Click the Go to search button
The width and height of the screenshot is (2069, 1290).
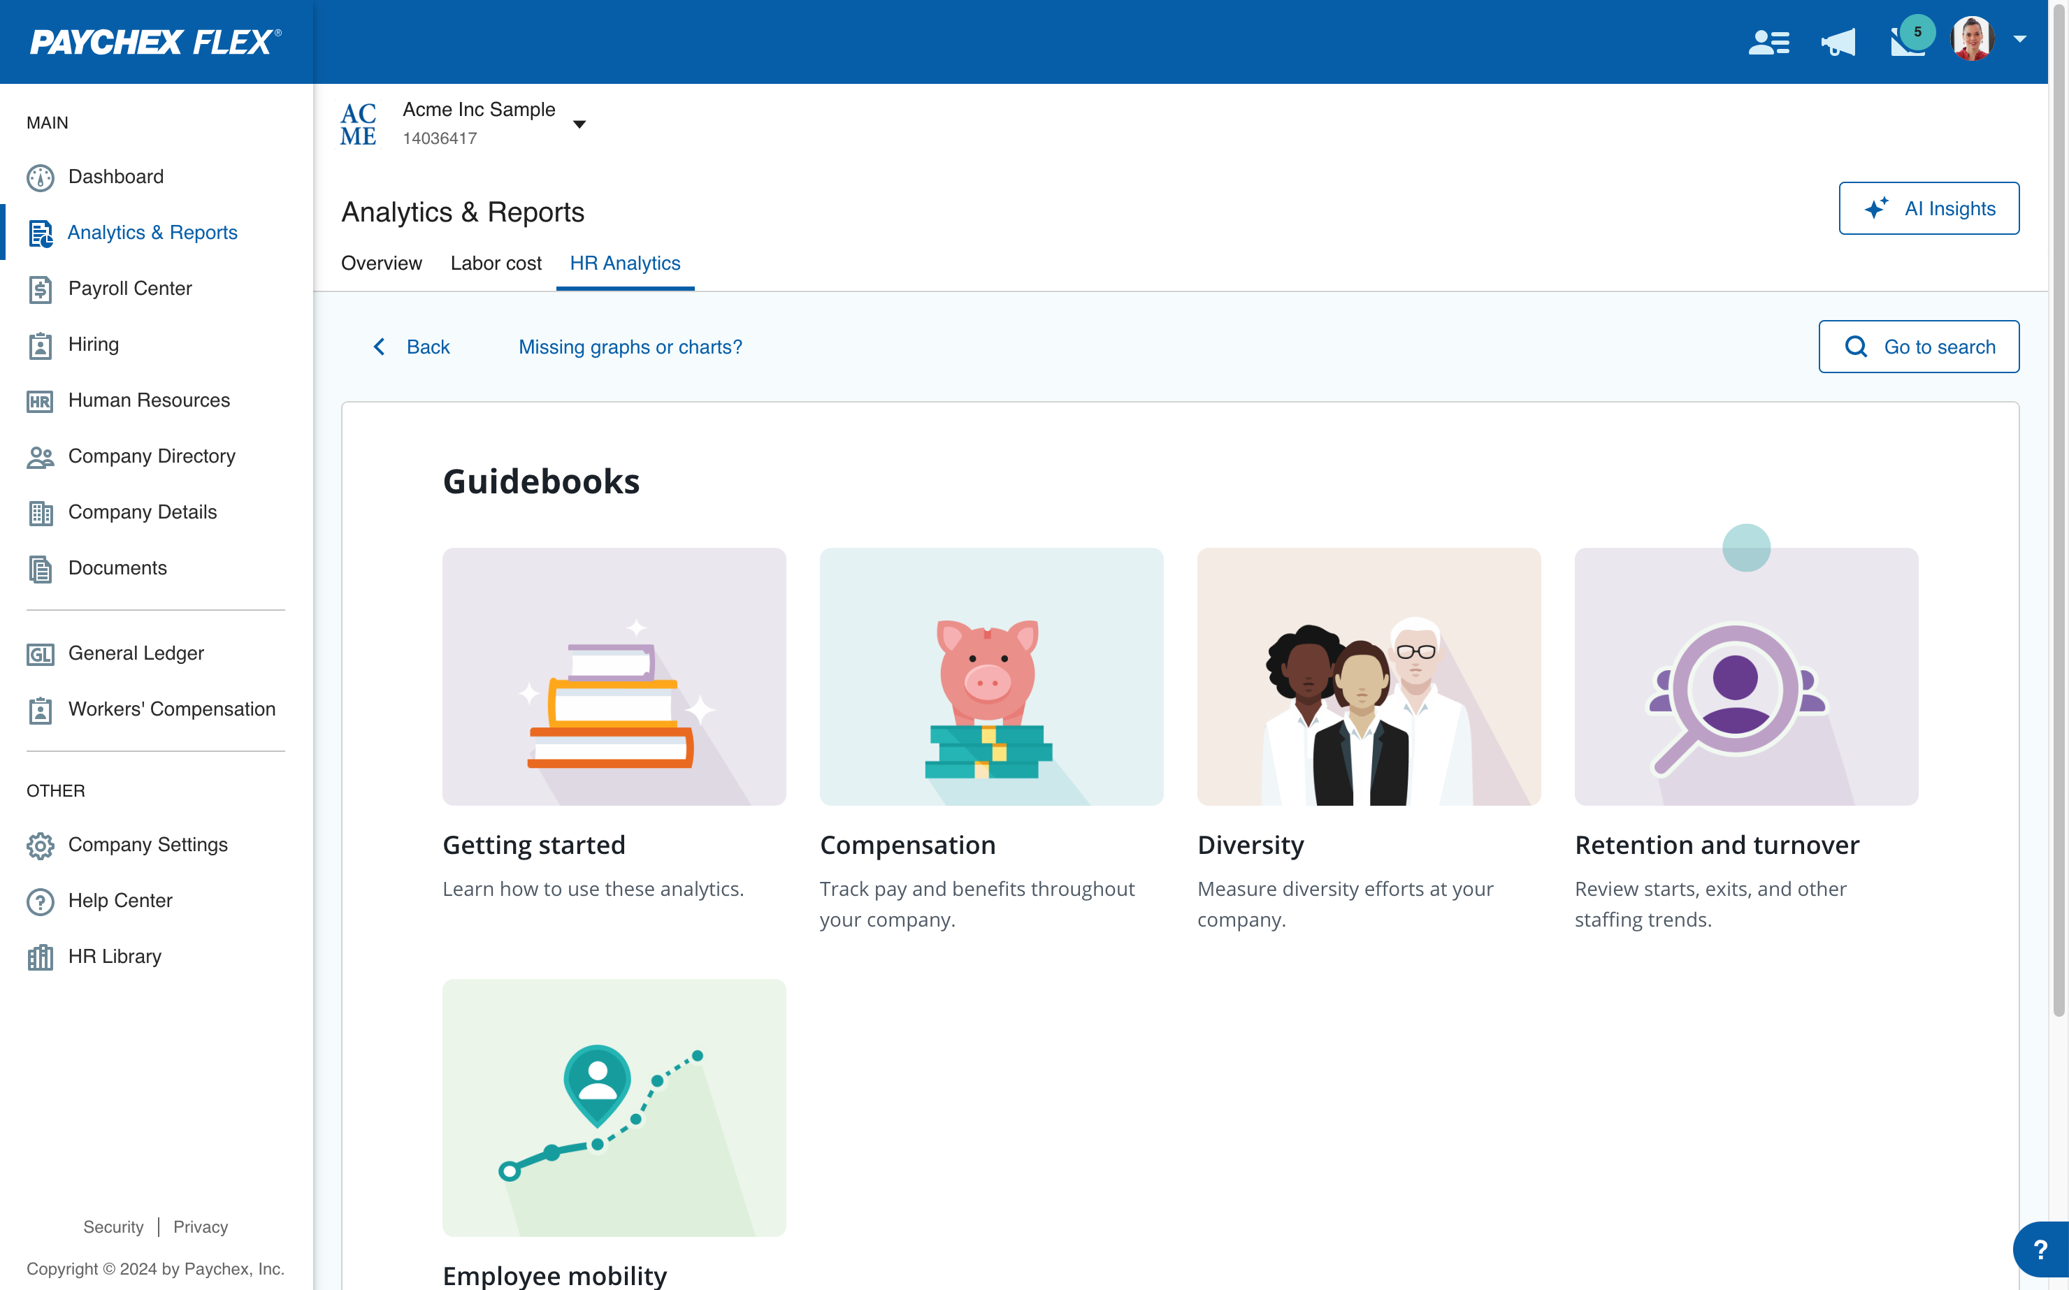click(1919, 347)
